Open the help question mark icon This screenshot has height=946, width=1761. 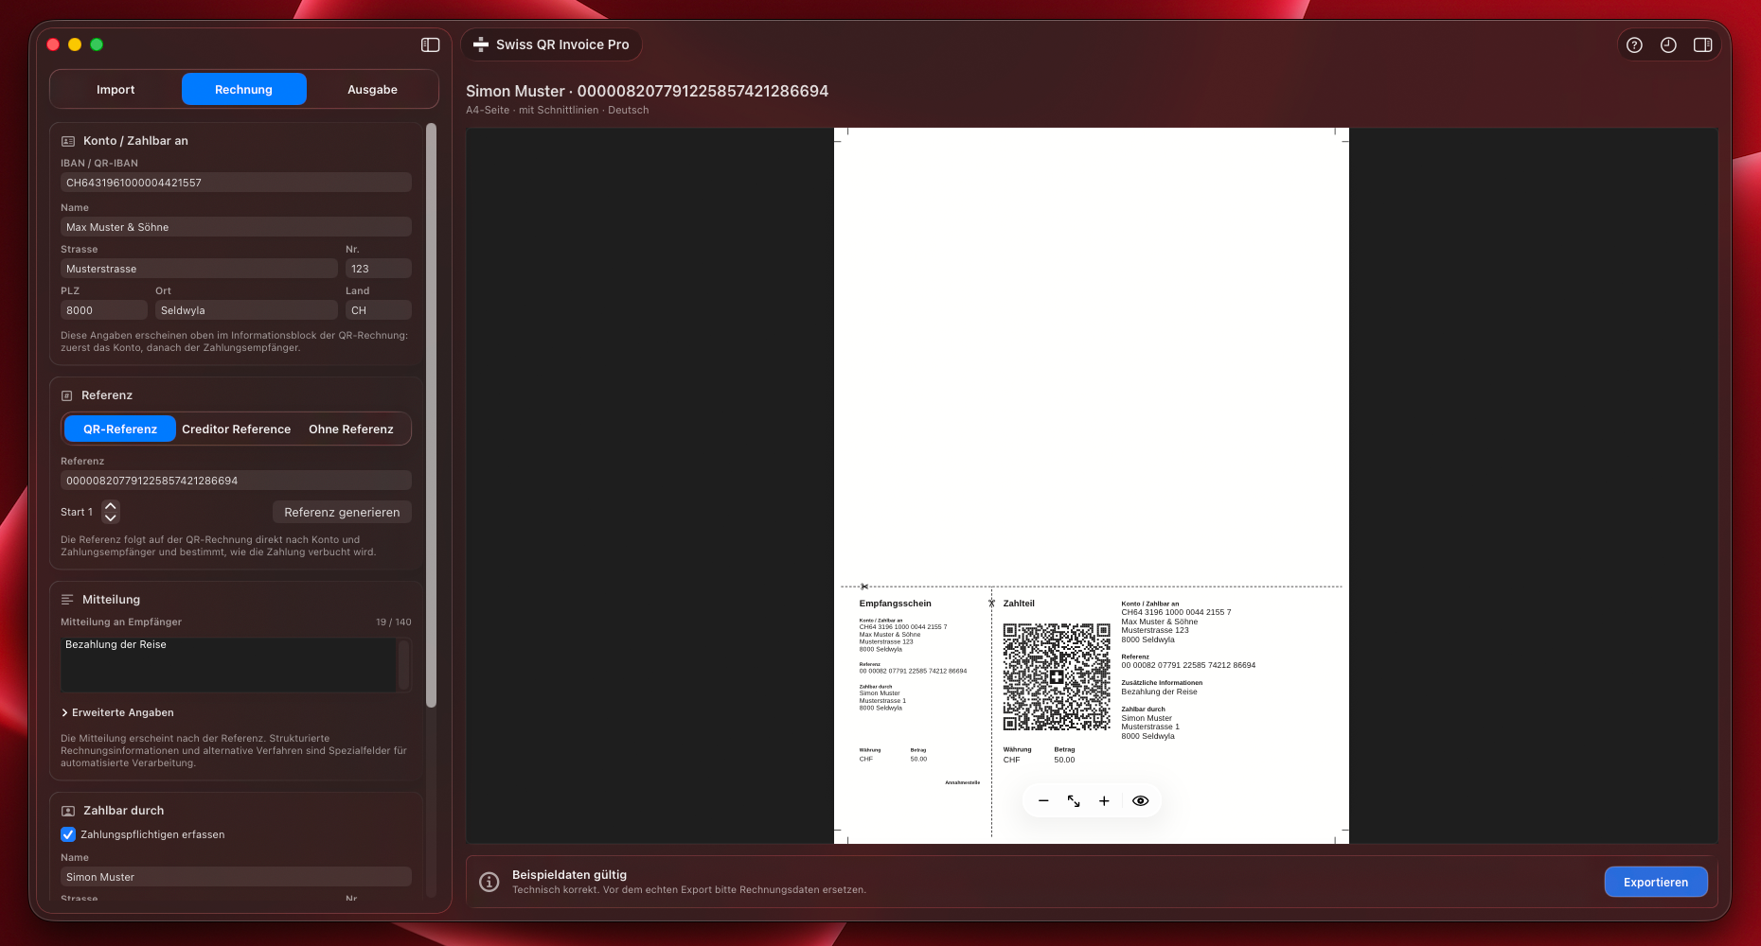[x=1634, y=44]
